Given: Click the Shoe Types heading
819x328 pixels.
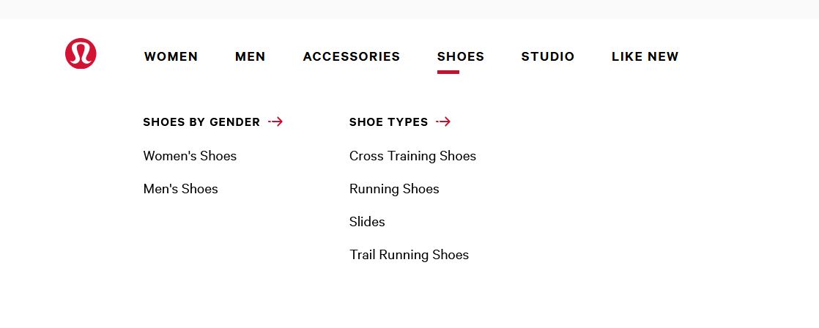Looking at the screenshot, I should click(388, 122).
